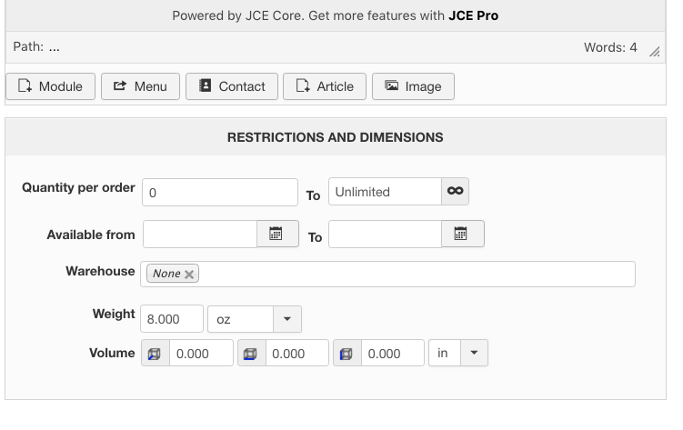Insert a Module via editor button

coord(50,86)
